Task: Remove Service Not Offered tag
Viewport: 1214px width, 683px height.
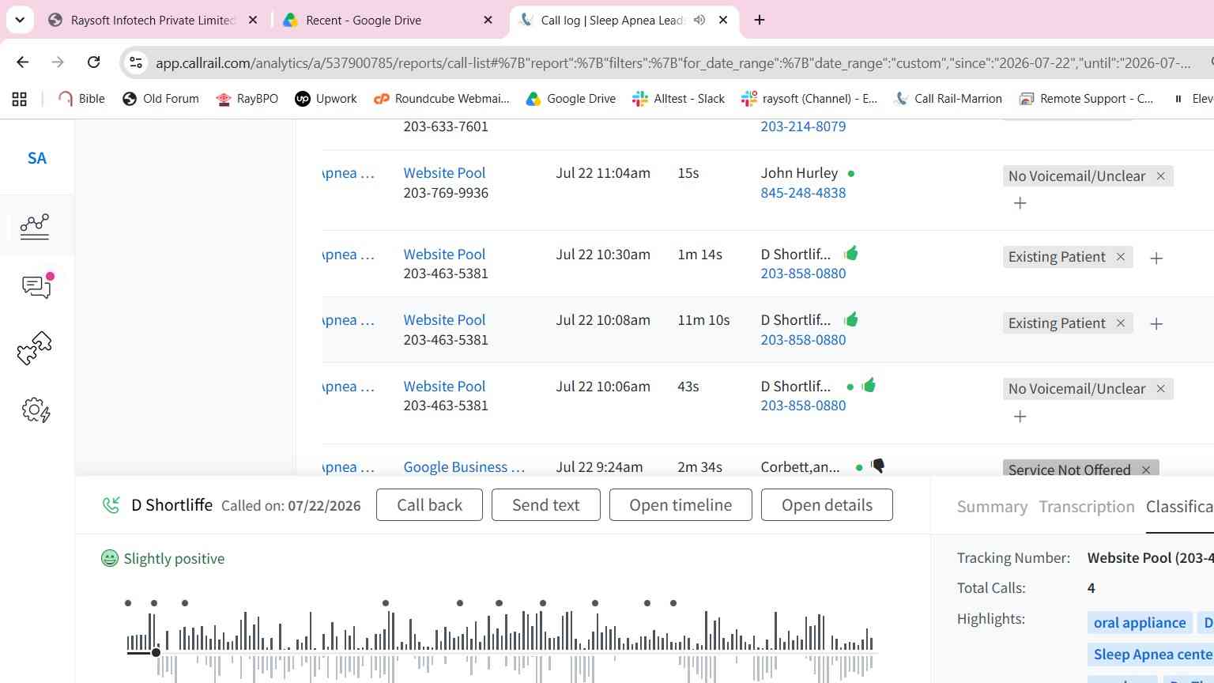Action: coord(1146,470)
